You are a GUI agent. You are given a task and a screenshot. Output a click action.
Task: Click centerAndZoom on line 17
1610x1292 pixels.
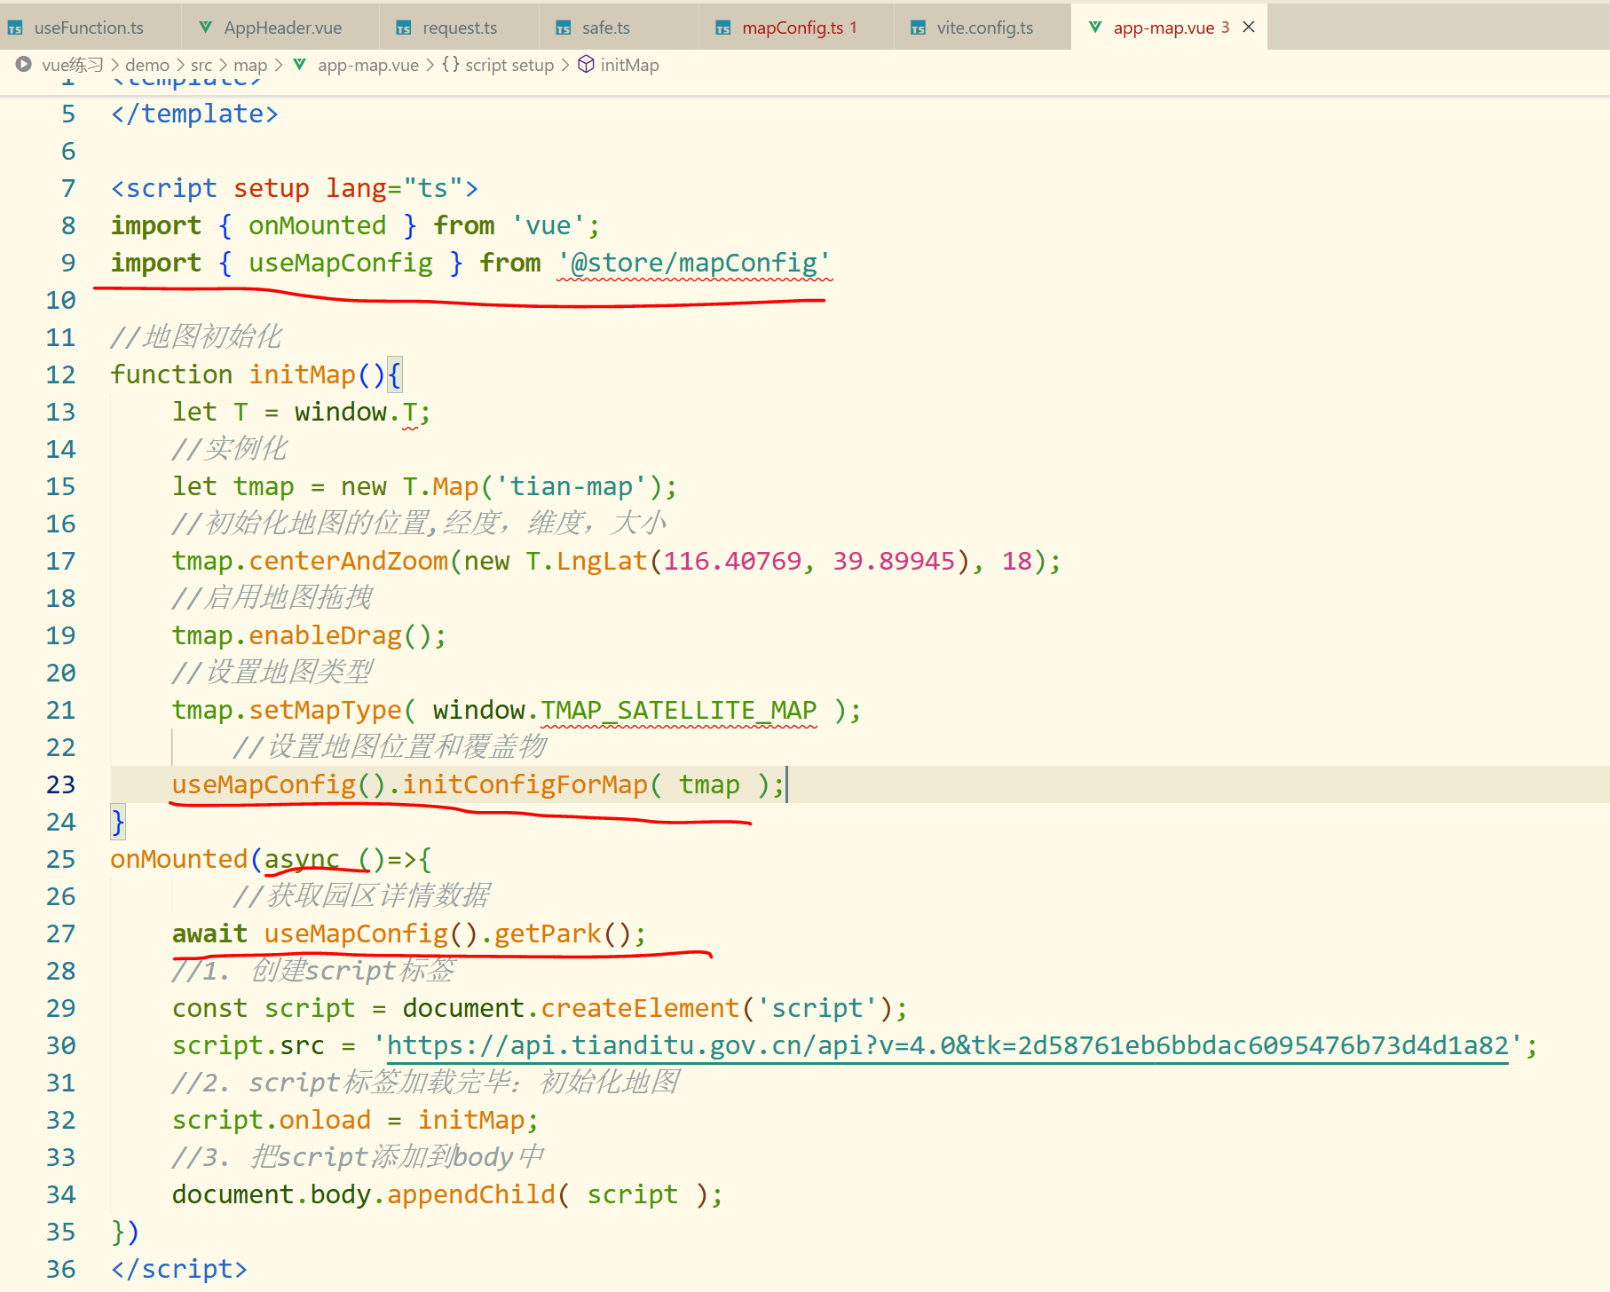point(348,561)
